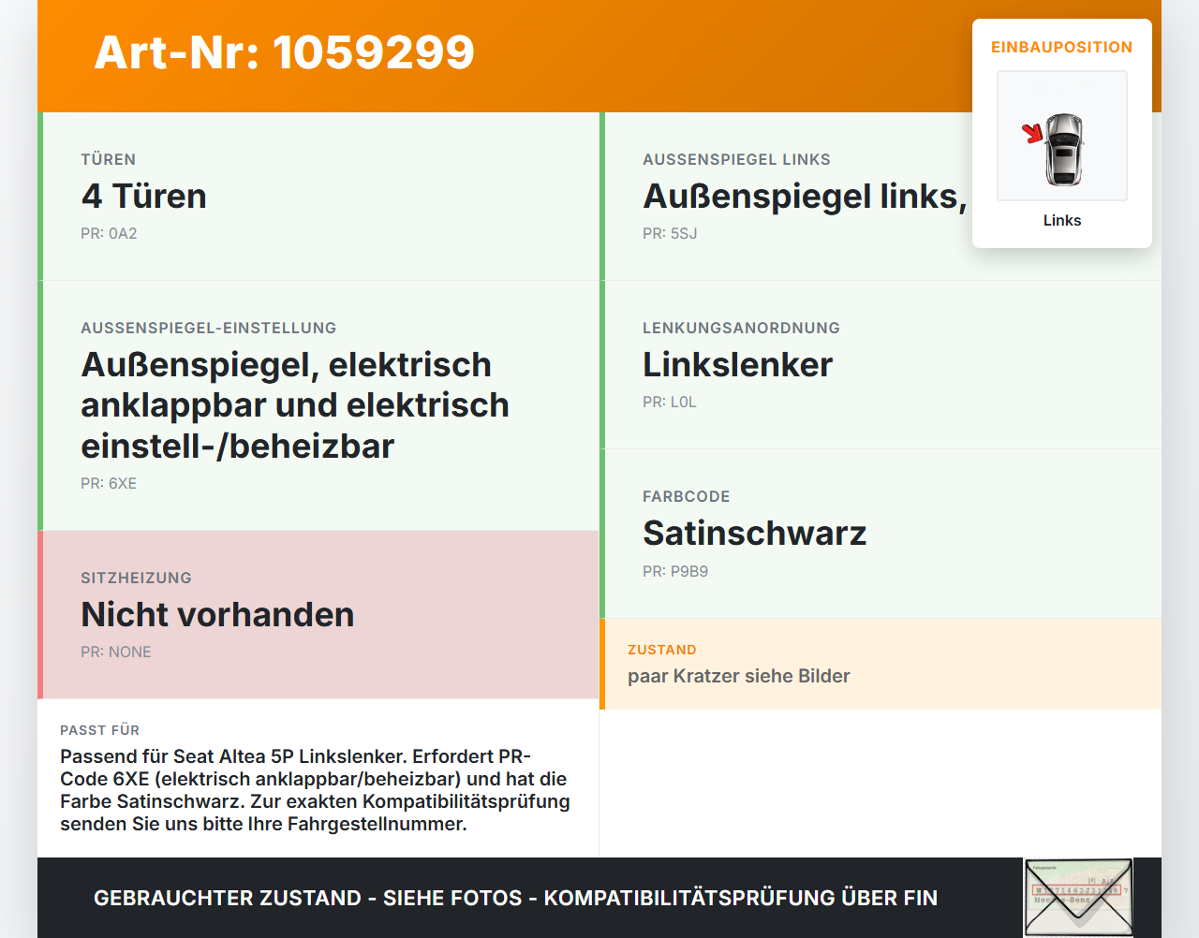
Task: Select the Außenspiegel links card title
Action: pyautogui.click(x=805, y=197)
